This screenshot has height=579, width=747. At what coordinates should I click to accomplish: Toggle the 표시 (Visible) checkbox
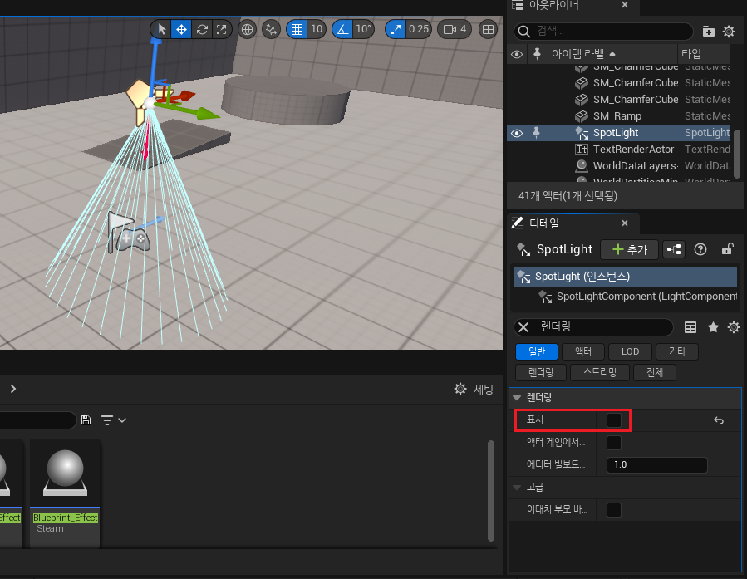pyautogui.click(x=613, y=420)
